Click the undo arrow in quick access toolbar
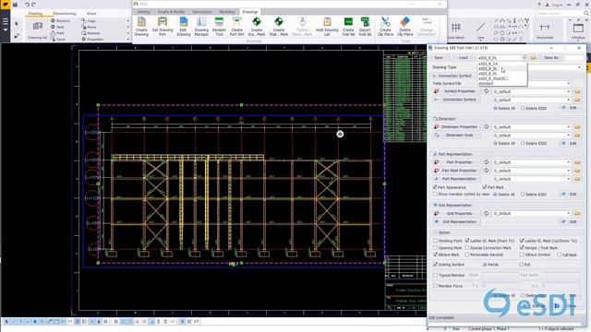The height and width of the screenshot is (332, 591). click(x=27, y=5)
